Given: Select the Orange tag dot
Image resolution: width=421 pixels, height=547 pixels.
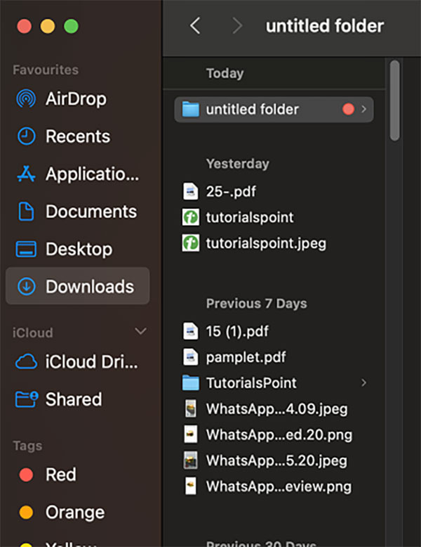Looking at the screenshot, I should coord(26,513).
